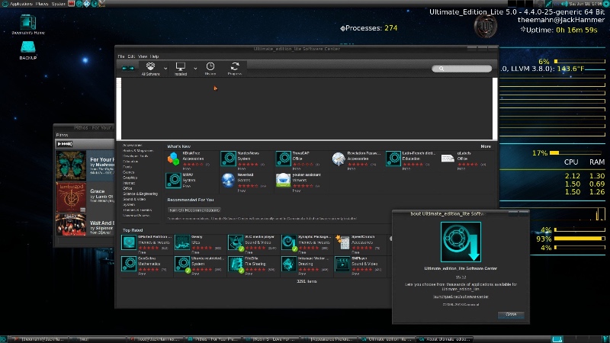Open the History view
Image resolution: width=610 pixels, height=343 pixels.
(x=210, y=69)
